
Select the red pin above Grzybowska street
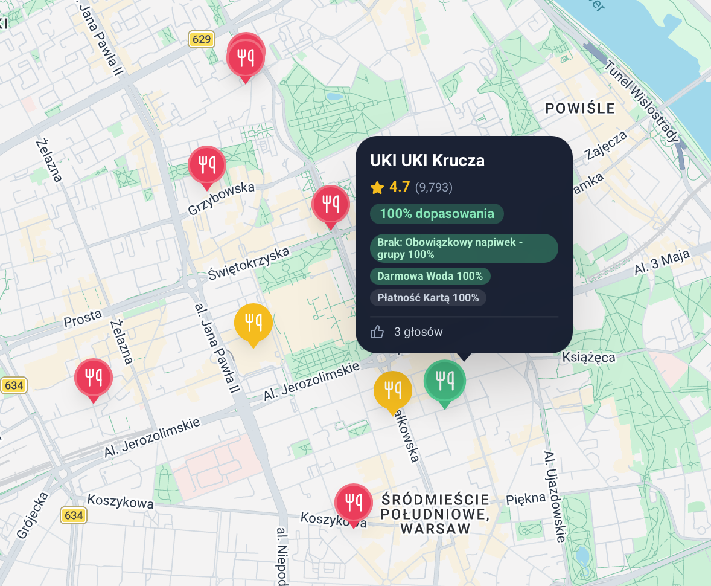(x=207, y=165)
